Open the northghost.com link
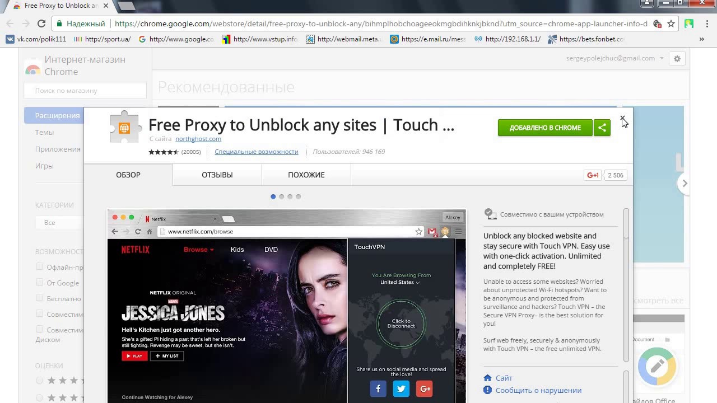The height and width of the screenshot is (403, 717). 198,139
